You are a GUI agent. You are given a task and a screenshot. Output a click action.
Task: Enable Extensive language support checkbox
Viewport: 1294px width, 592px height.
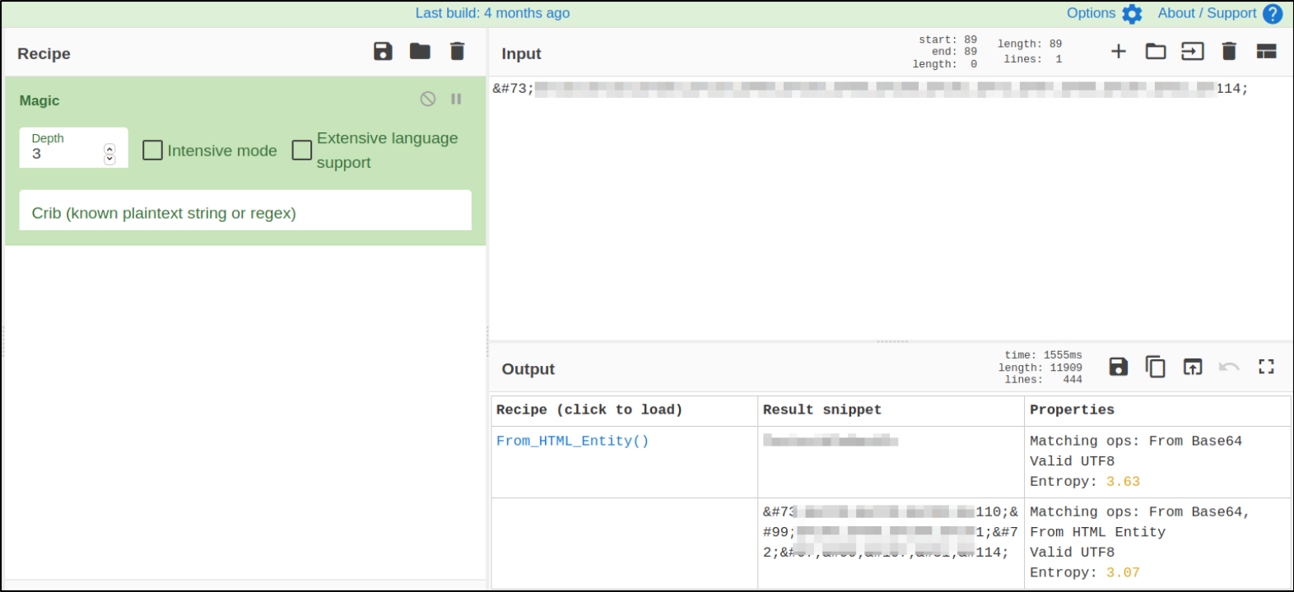302,150
